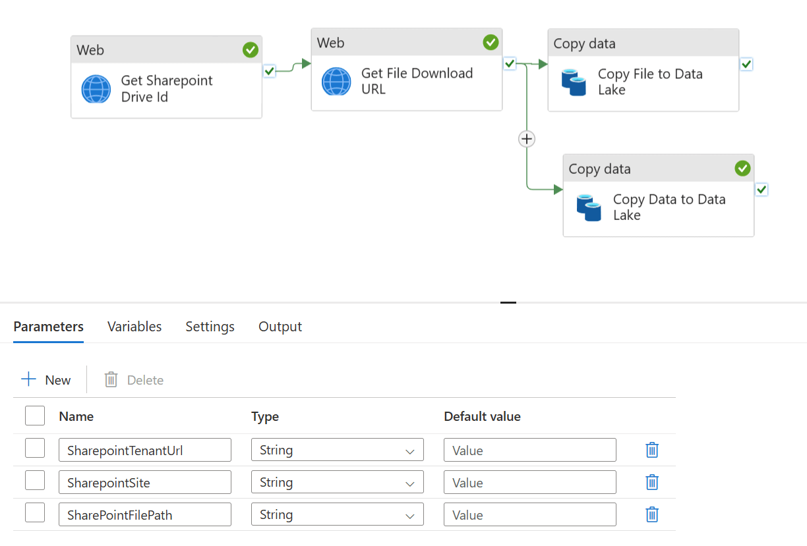
Task: Delete the SharepointTenantUrl parameter with its trash icon
Action: click(x=652, y=450)
